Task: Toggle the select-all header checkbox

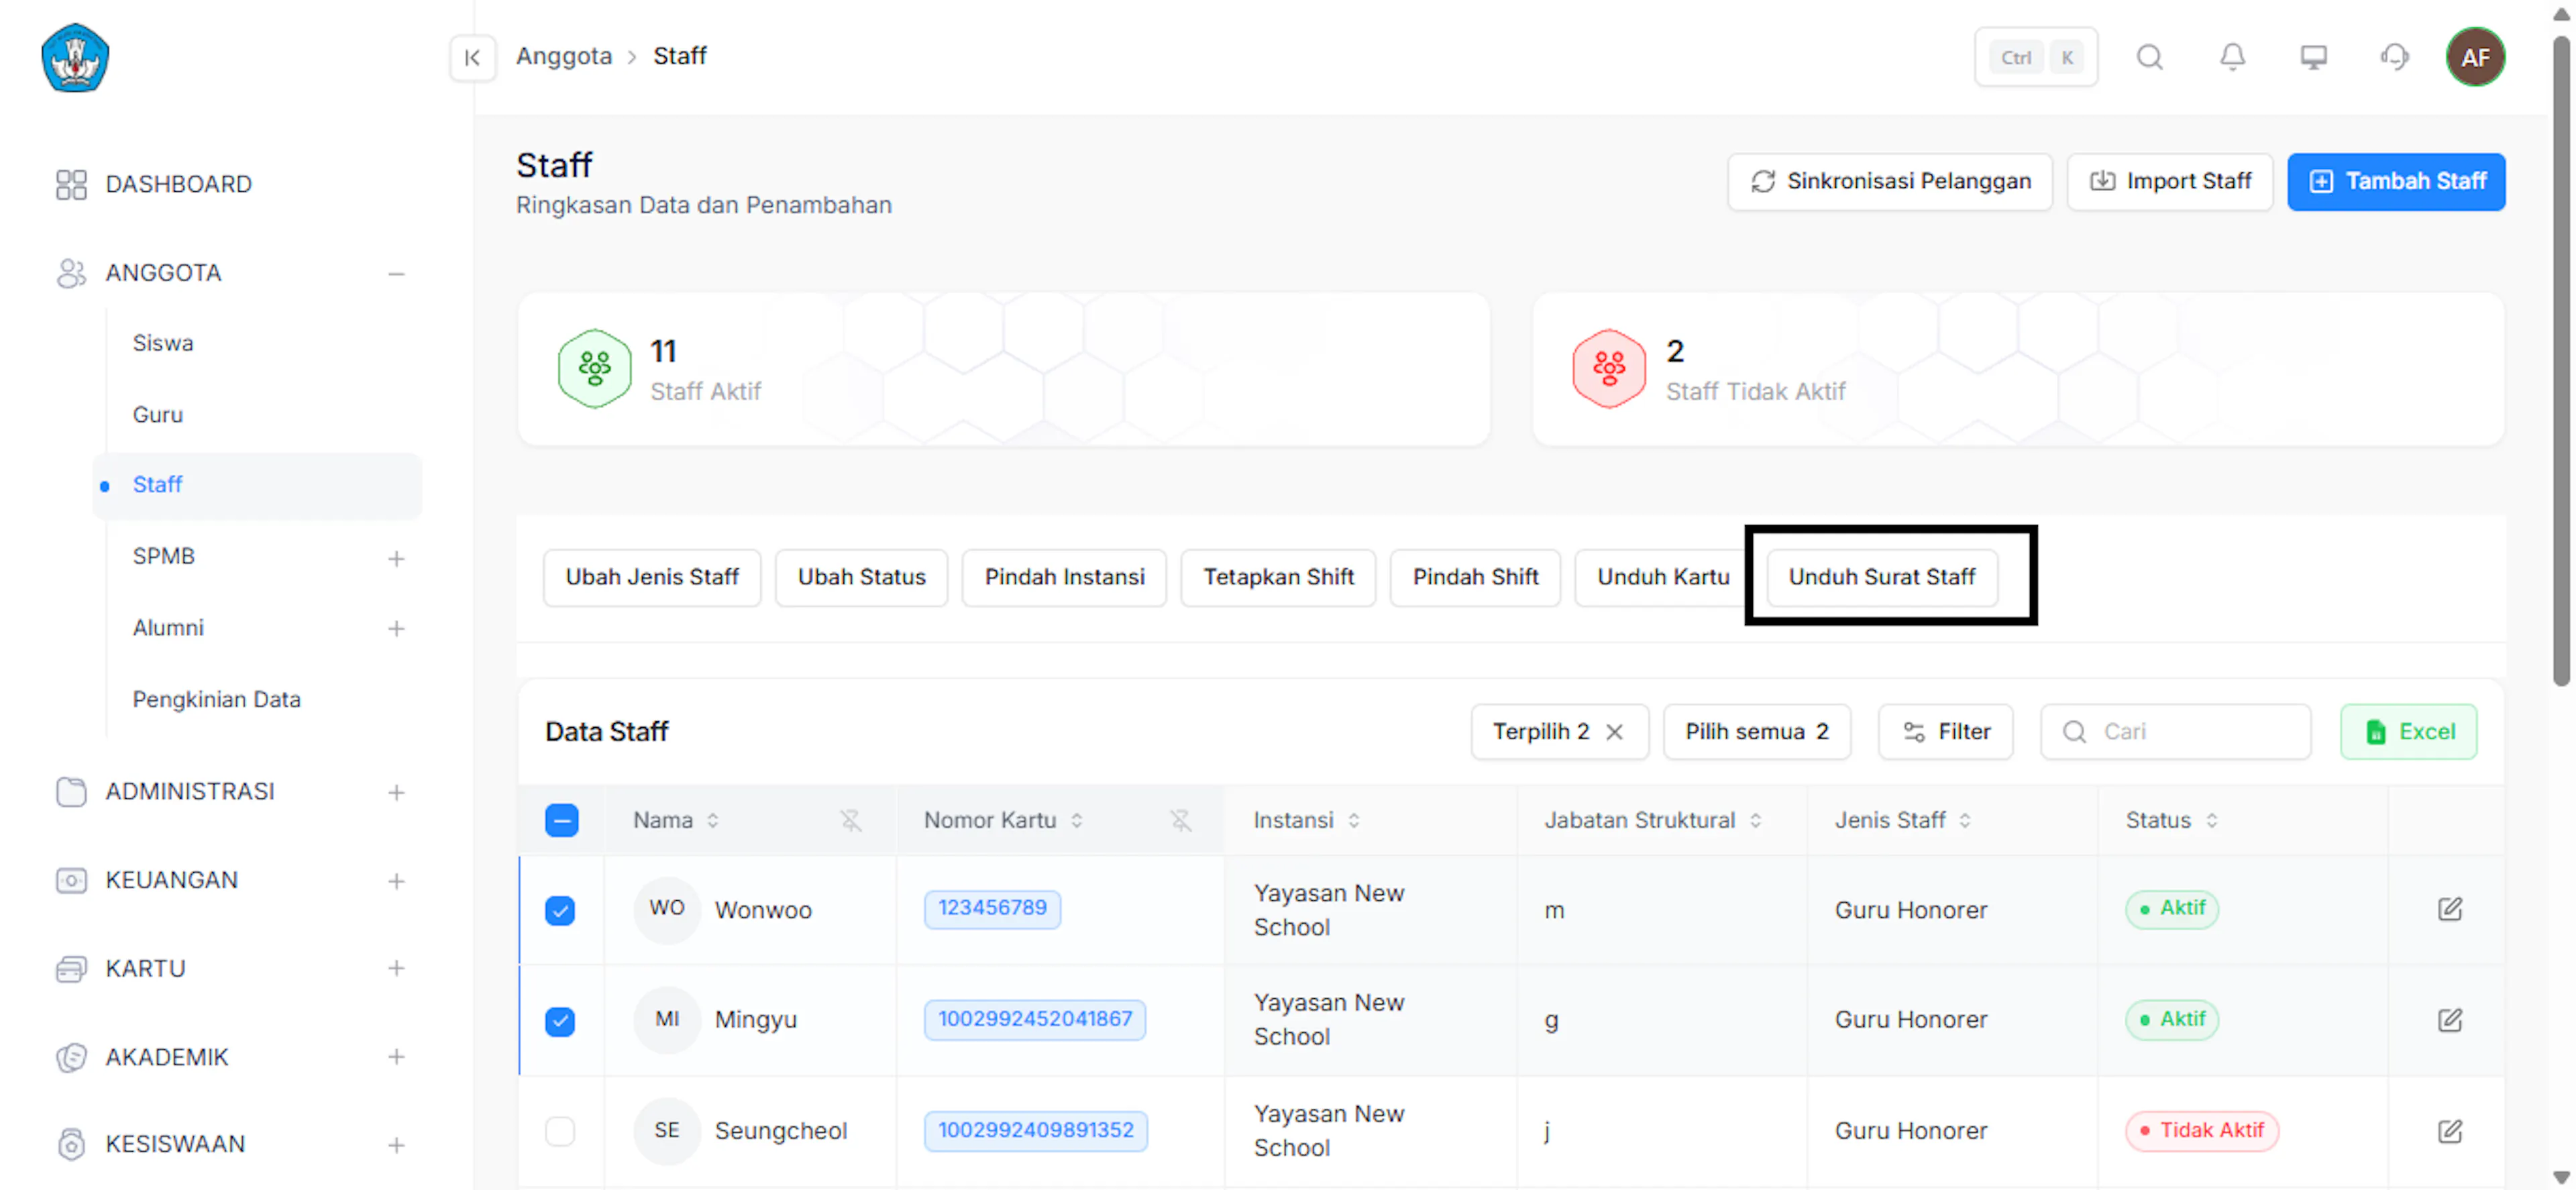Action: pyautogui.click(x=561, y=820)
